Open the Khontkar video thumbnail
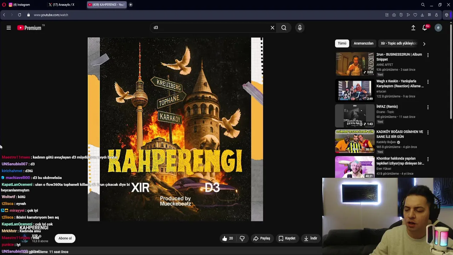The height and width of the screenshot is (255, 453). (x=355, y=167)
